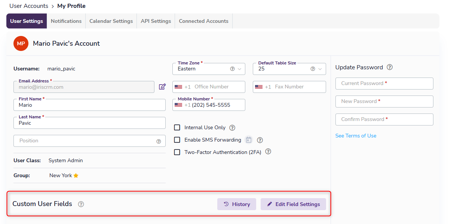Click the MP avatar icon
Image resolution: width=451 pixels, height=224 pixels.
click(21, 43)
